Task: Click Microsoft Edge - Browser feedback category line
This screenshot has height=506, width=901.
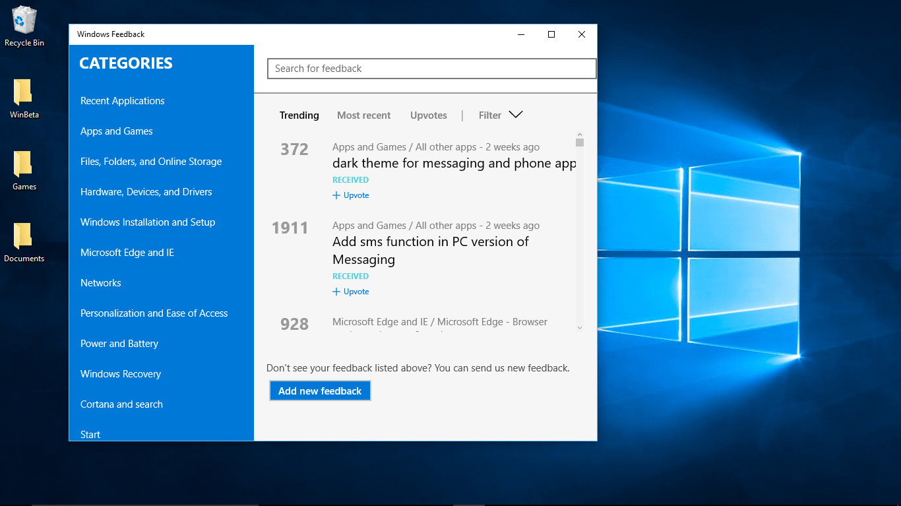Action: click(440, 322)
